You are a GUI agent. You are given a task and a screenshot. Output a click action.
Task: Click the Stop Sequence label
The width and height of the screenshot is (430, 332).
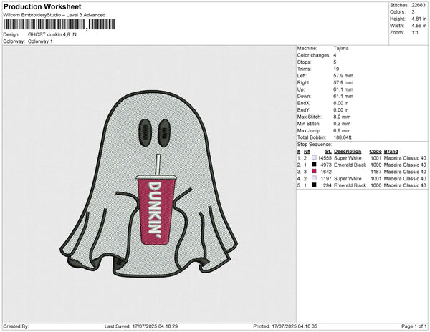click(x=315, y=145)
